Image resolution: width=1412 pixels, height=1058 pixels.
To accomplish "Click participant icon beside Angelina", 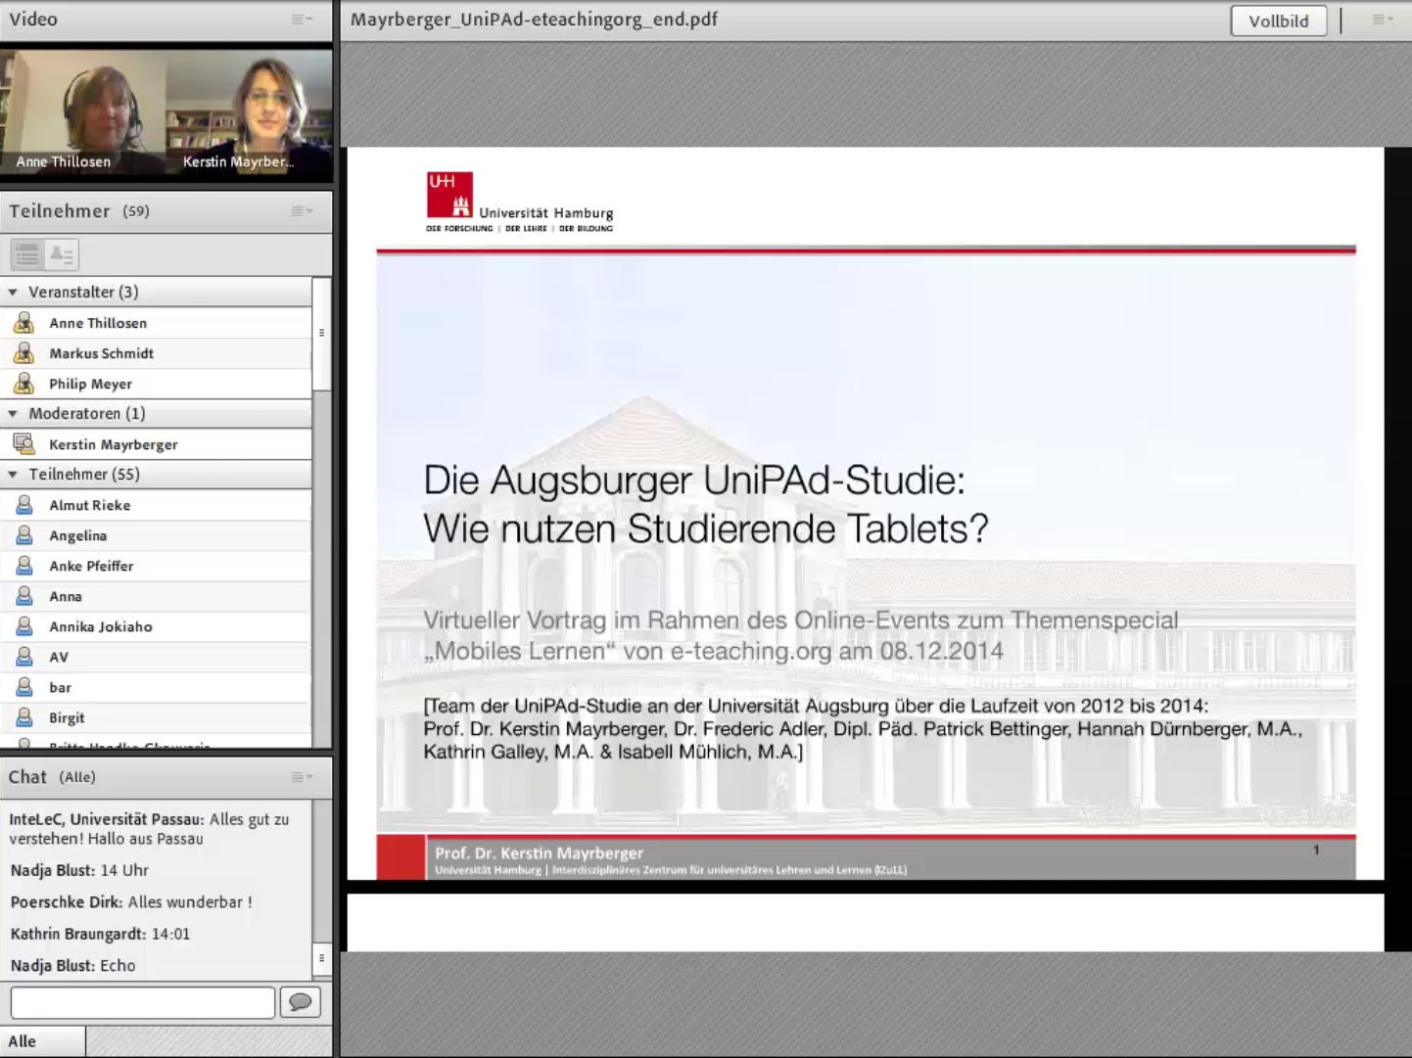I will point(24,535).
